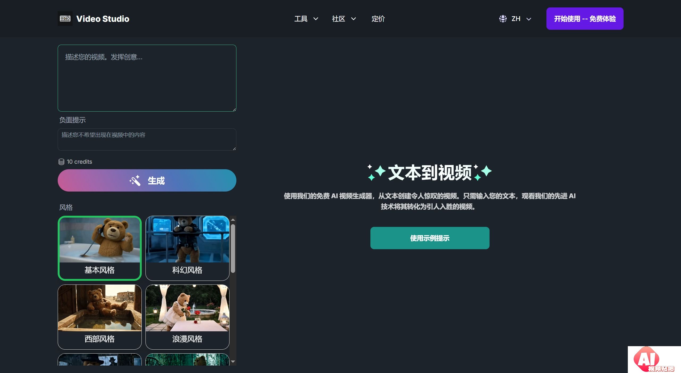Click the Video Studio logo icon
681x373 pixels.
(65, 19)
